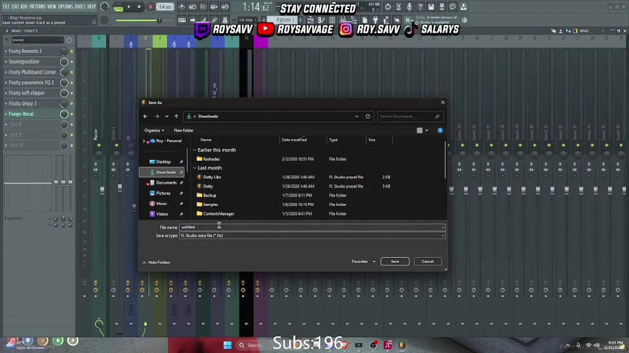Screen dimensions: 629x353
Task: Go to Documents in sidebar
Action: tap(166, 183)
